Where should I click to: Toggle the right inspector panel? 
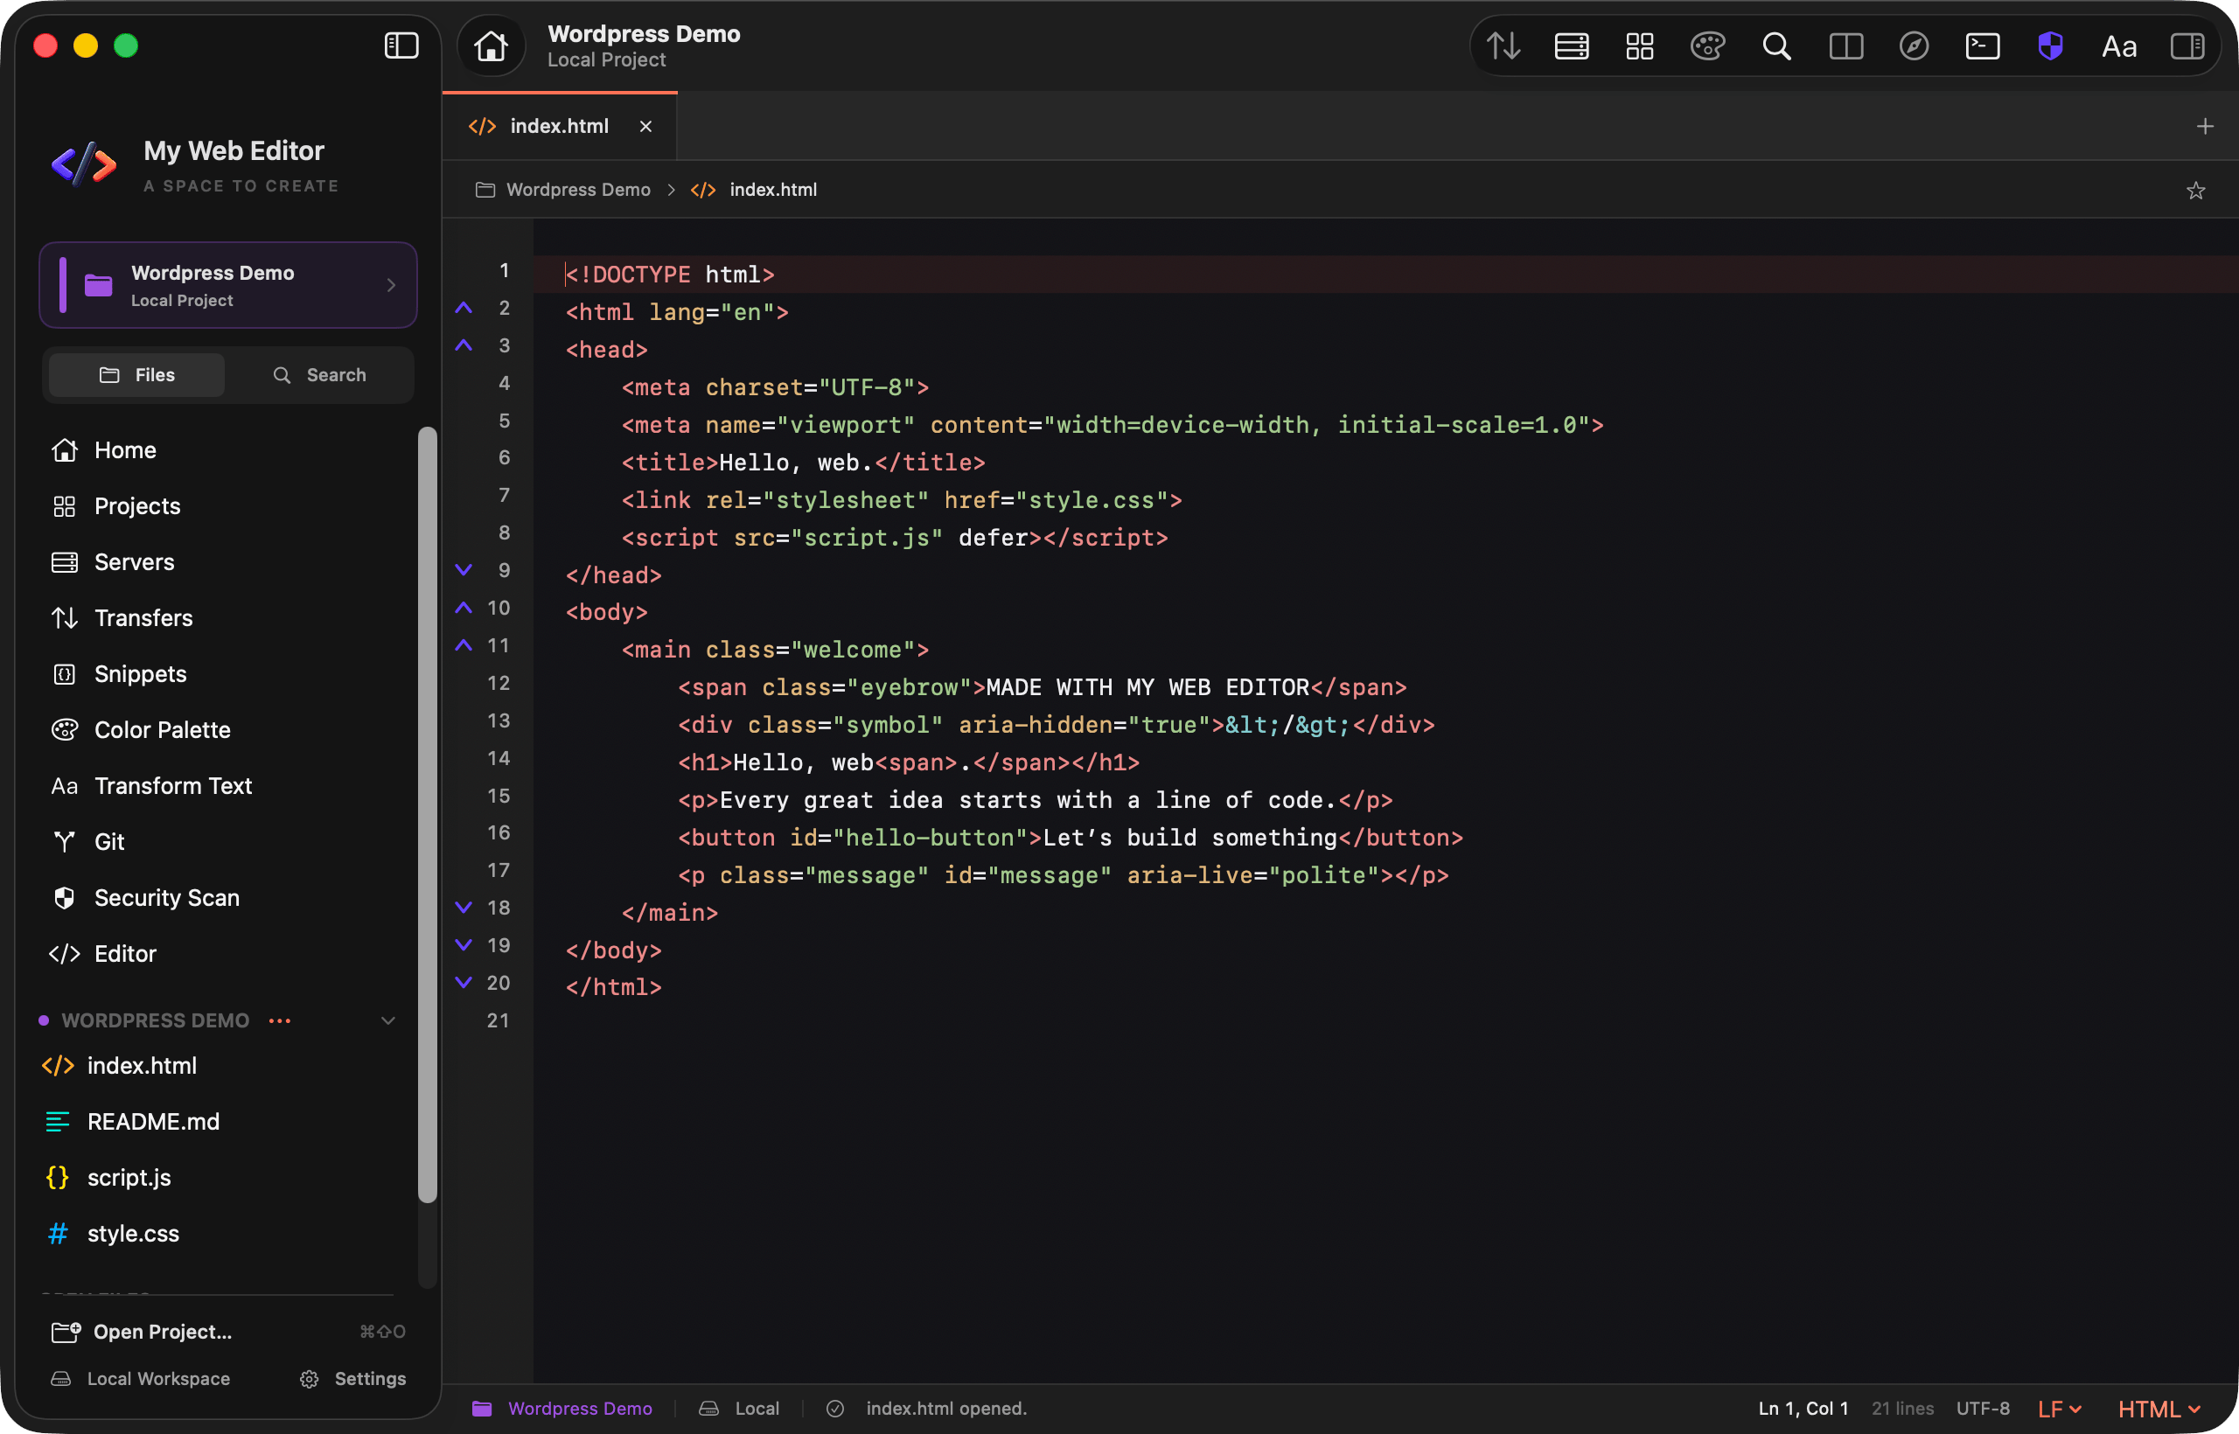(2187, 45)
